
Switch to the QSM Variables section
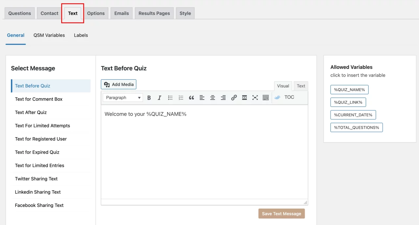(x=49, y=35)
